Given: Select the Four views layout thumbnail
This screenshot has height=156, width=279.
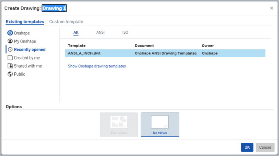Looking at the screenshot, I should (x=119, y=124).
